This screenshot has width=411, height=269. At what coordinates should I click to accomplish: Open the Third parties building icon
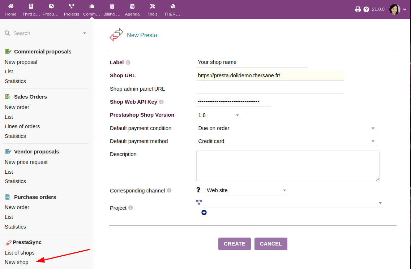[x=31, y=6]
